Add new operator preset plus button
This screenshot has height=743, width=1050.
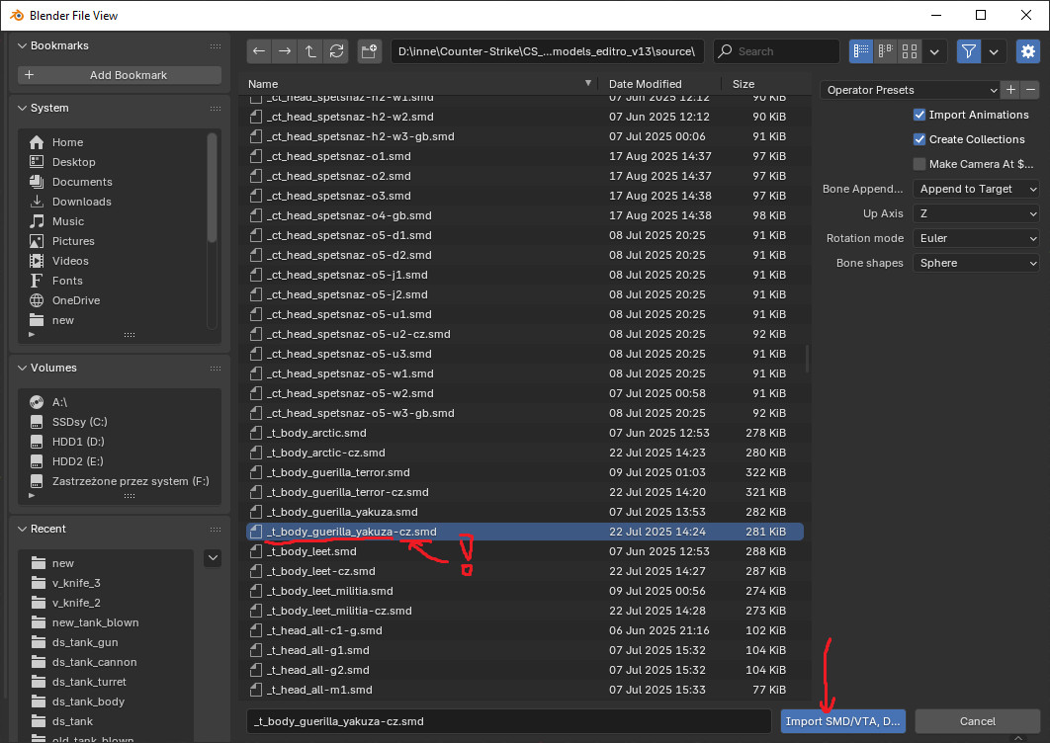click(x=1010, y=90)
